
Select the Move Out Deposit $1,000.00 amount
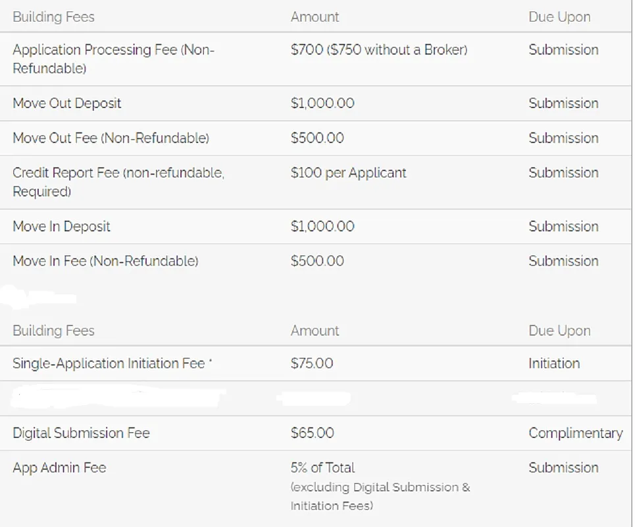[322, 103]
